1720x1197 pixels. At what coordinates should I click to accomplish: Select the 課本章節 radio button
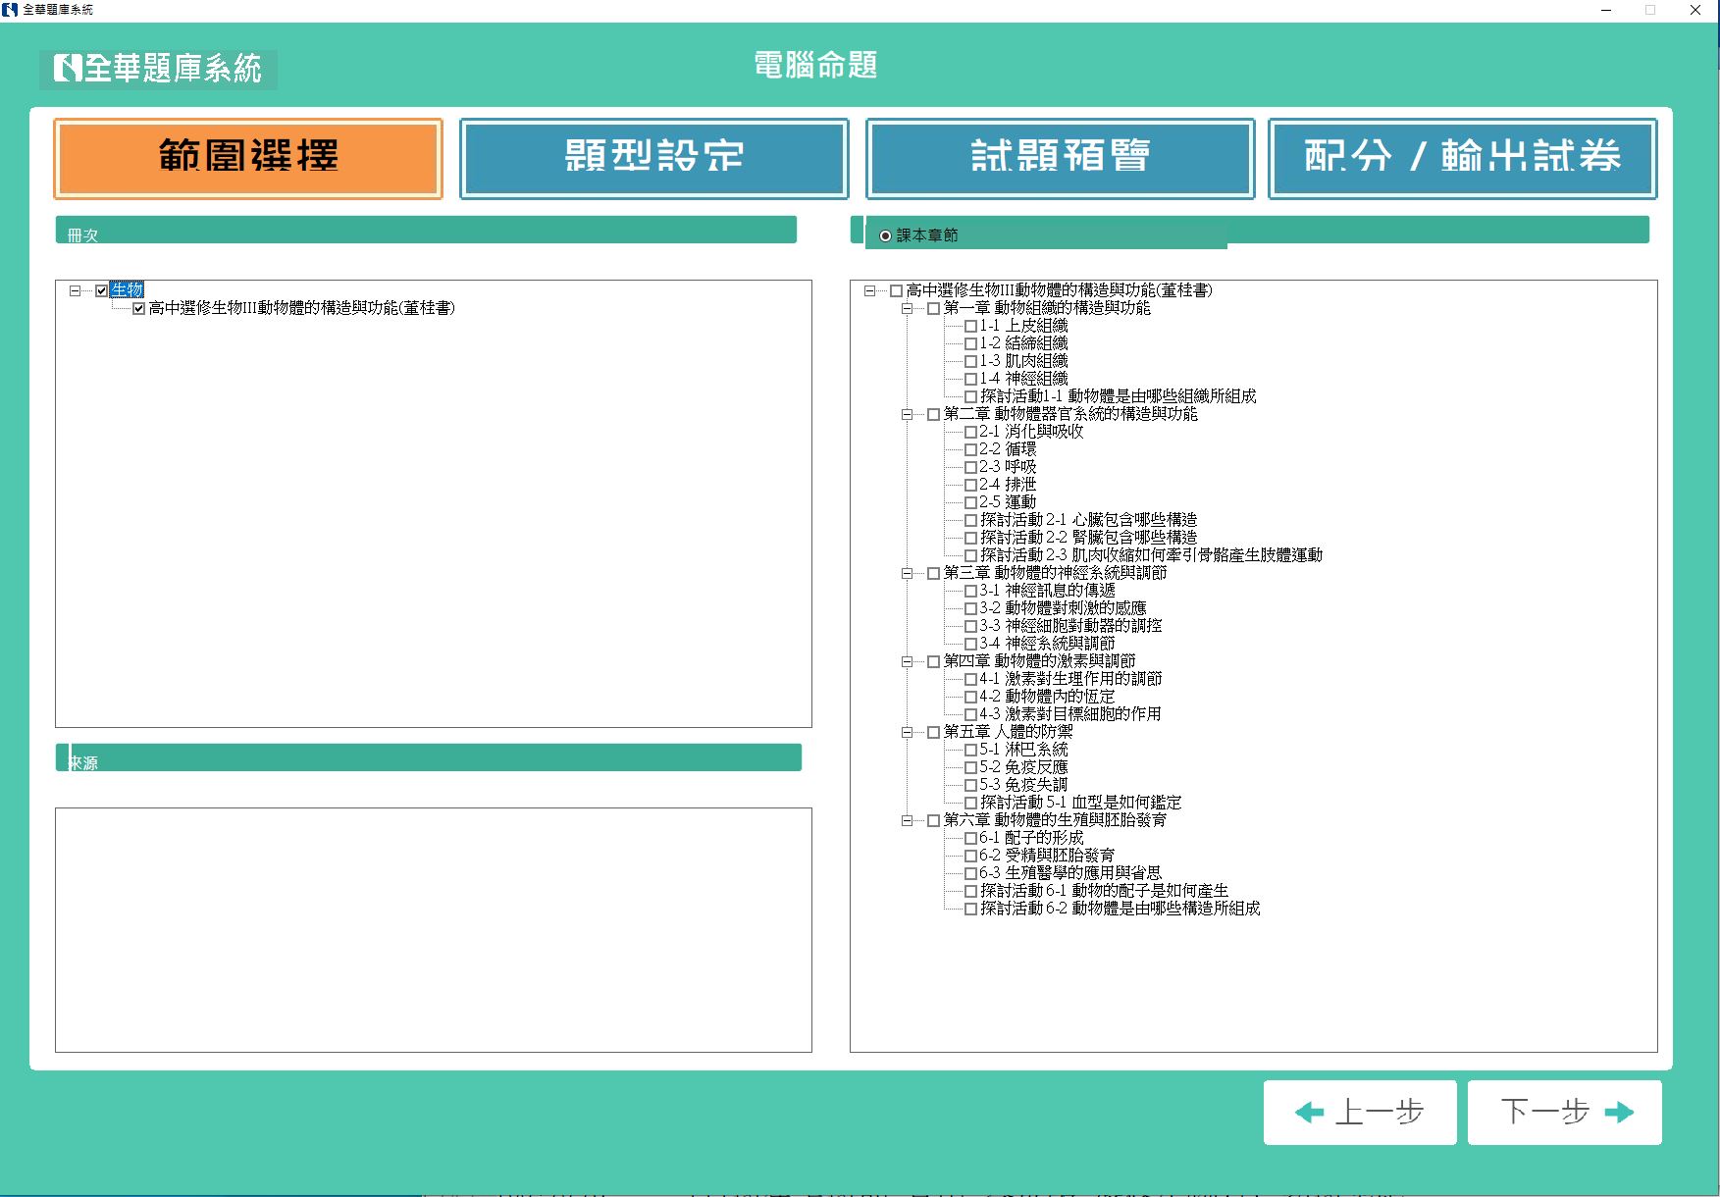[x=886, y=235]
